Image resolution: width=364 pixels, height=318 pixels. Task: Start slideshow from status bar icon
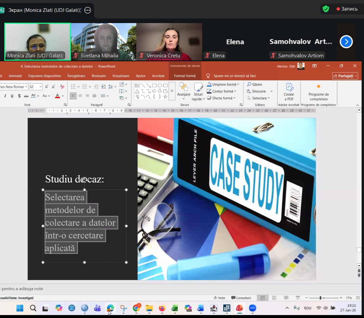298,298
